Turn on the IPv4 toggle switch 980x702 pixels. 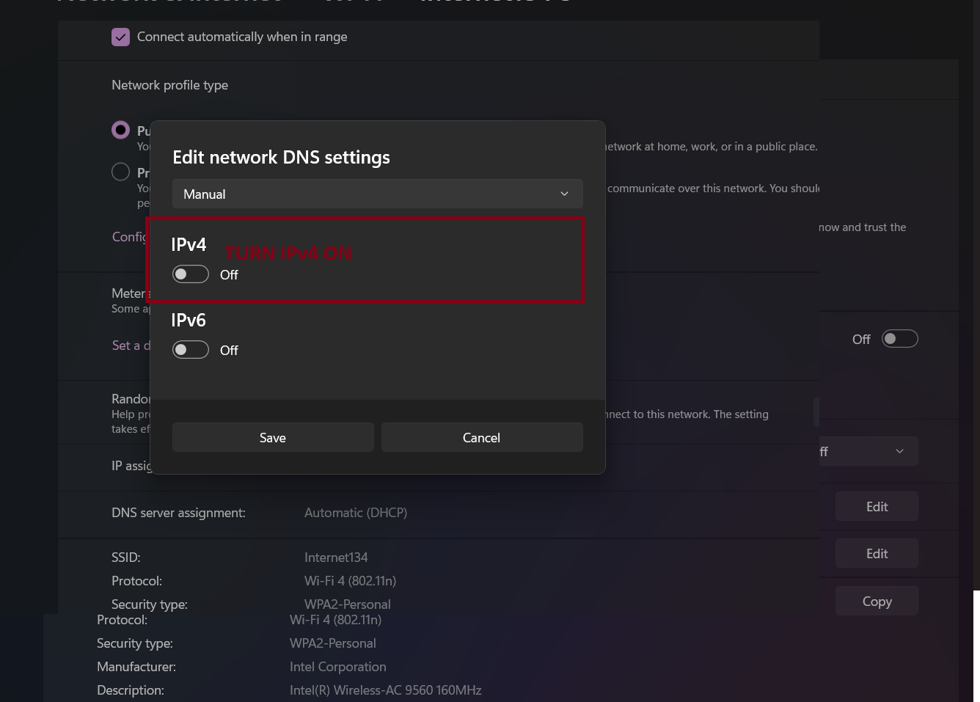click(x=191, y=274)
